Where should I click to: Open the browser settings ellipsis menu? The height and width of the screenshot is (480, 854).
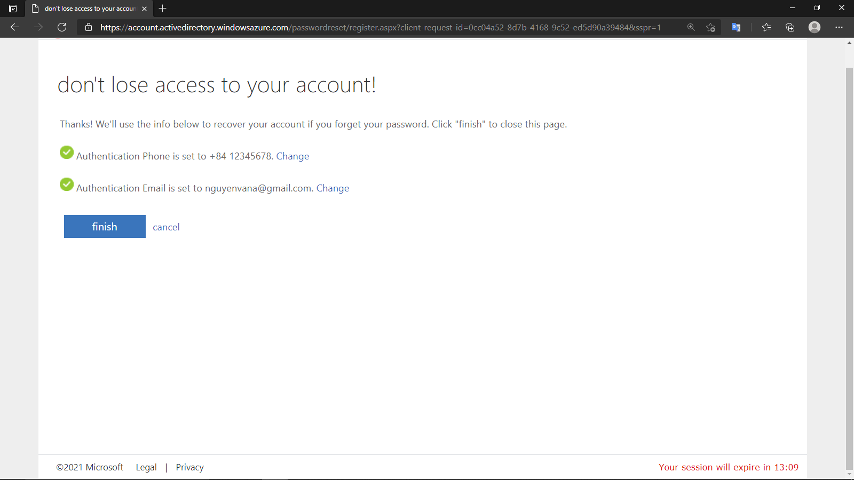[x=839, y=27]
